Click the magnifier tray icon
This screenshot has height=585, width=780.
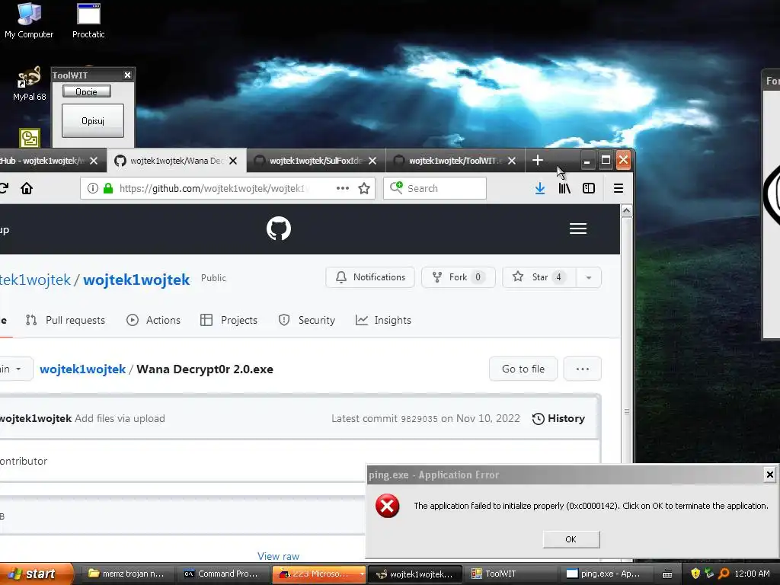(x=724, y=574)
